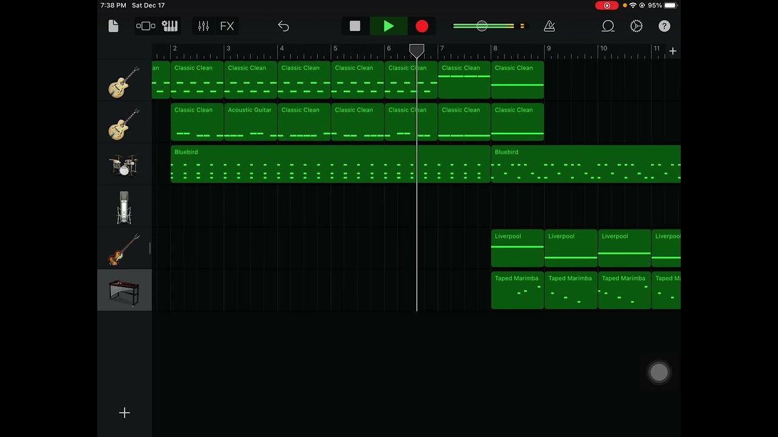Open the Loop Browser
This screenshot has height=437, width=778.
608,26
